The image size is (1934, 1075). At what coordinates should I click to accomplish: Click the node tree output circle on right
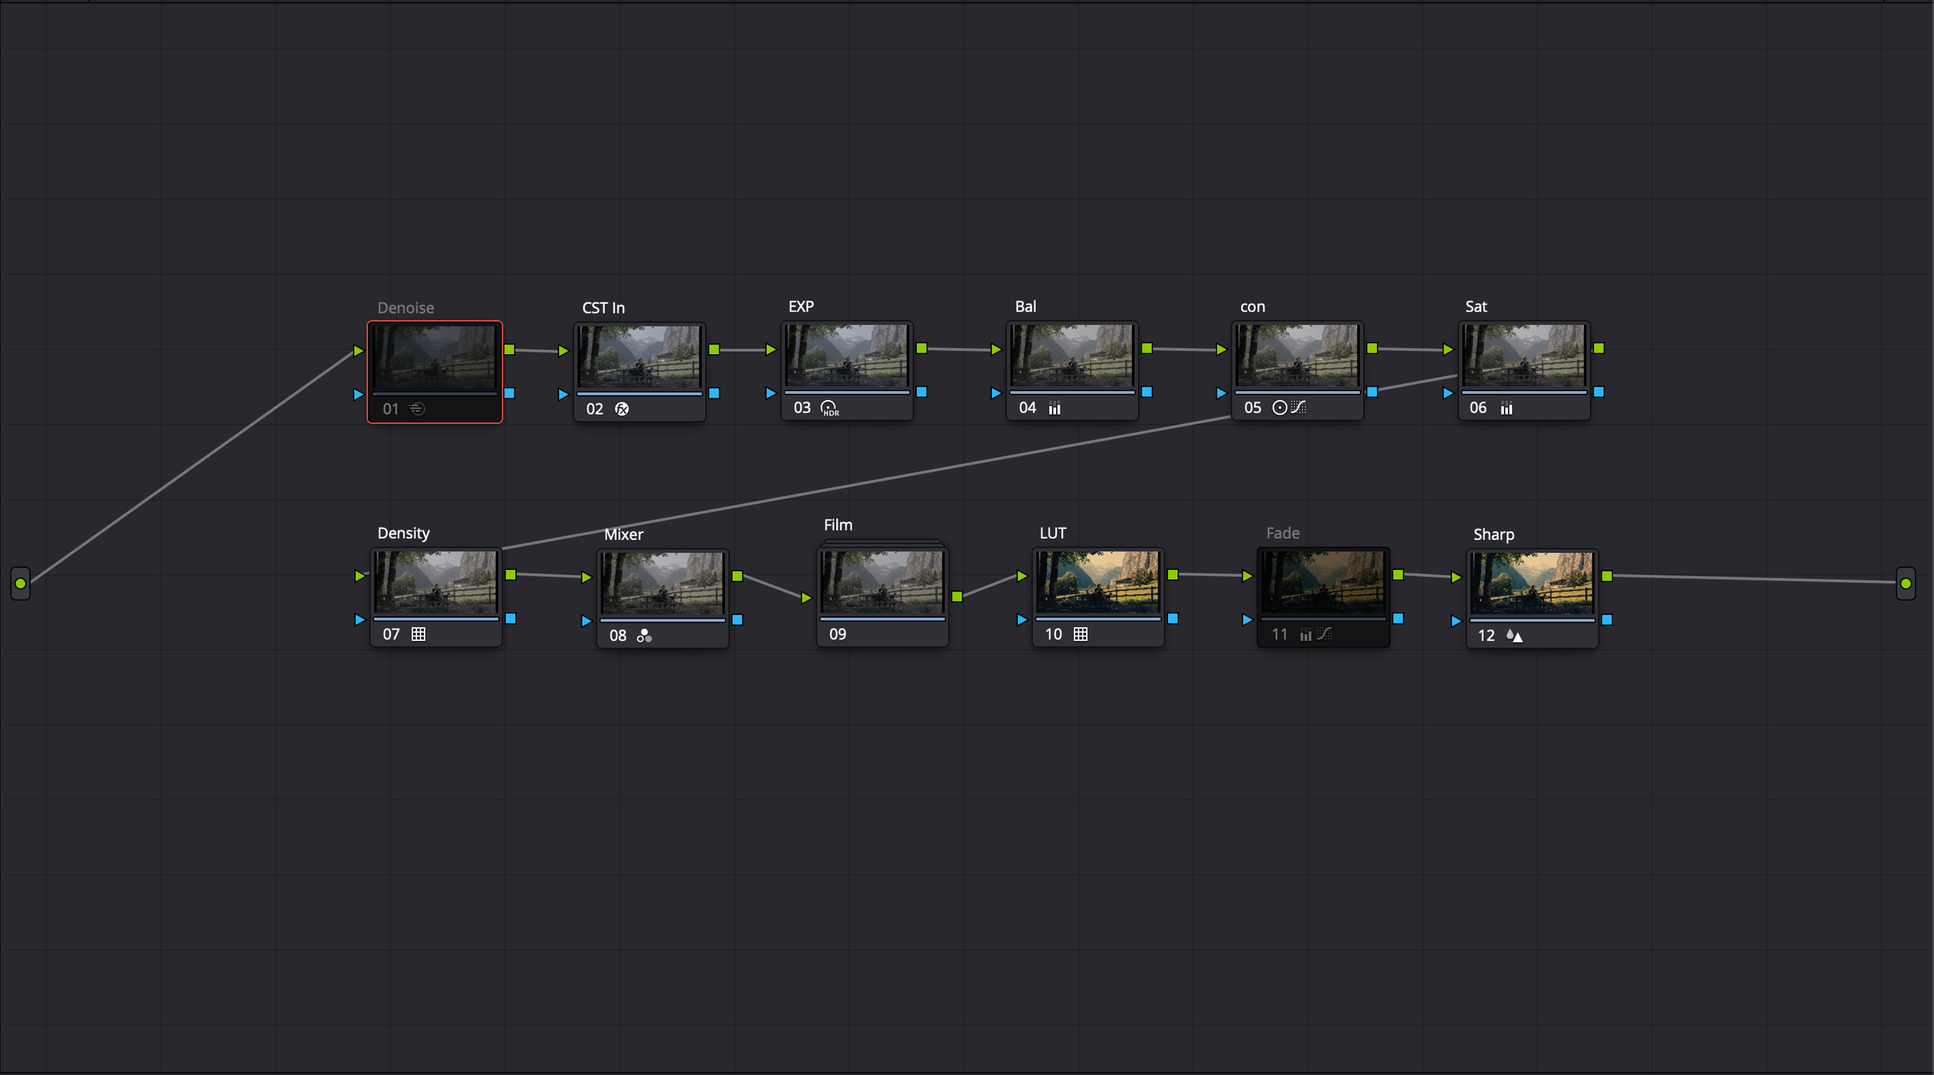[1906, 584]
